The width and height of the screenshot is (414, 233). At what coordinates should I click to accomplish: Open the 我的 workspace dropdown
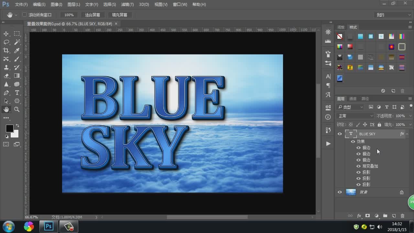click(x=393, y=15)
